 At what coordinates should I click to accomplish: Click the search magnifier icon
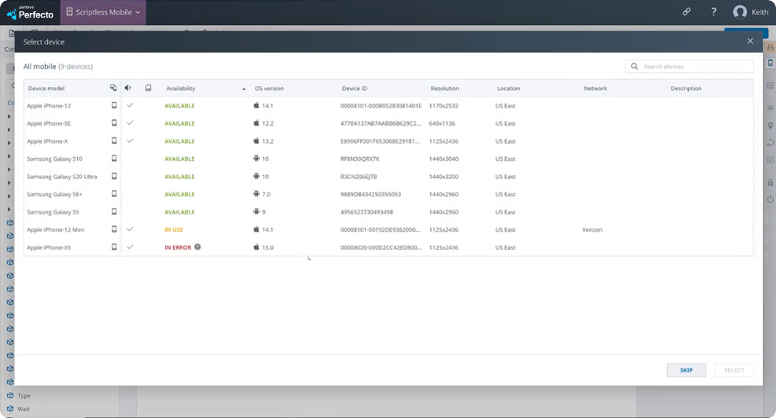(x=634, y=66)
